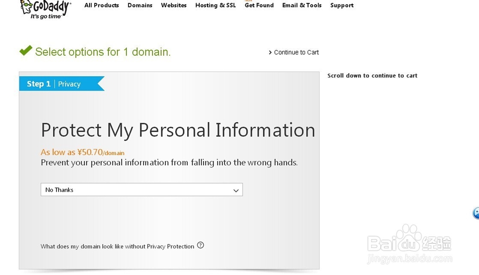The width and height of the screenshot is (479, 275).
Task: Select the Get Found menu item
Action: pos(259,5)
